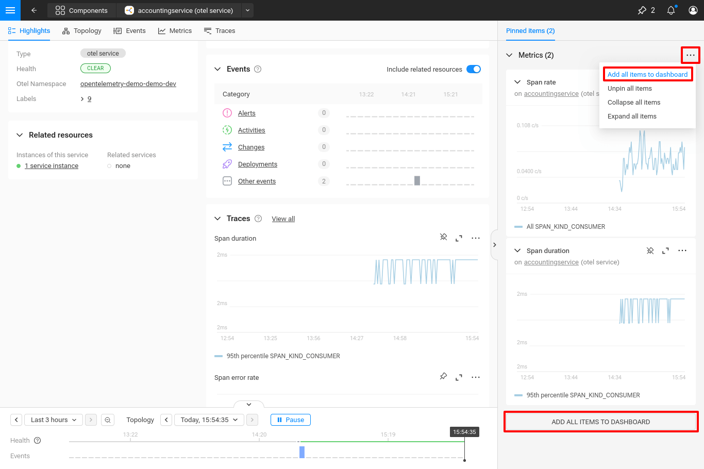Pin the Span error rate chart
Image resolution: width=704 pixels, height=469 pixels.
point(443,376)
